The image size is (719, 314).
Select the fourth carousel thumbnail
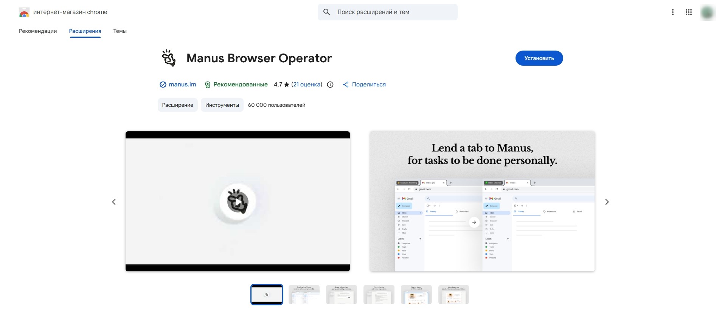coord(379,294)
